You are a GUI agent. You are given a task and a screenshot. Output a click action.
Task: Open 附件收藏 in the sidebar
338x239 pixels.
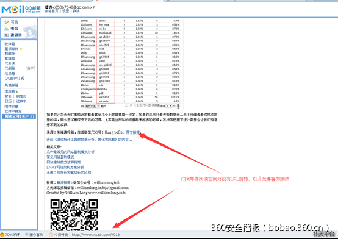pos(12,107)
